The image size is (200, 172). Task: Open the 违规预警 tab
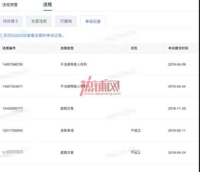(x=10, y=5)
